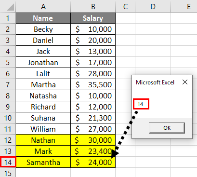Viewport: 197px width, 177px height.
Task: Select column B header
Action: click(x=93, y=6)
